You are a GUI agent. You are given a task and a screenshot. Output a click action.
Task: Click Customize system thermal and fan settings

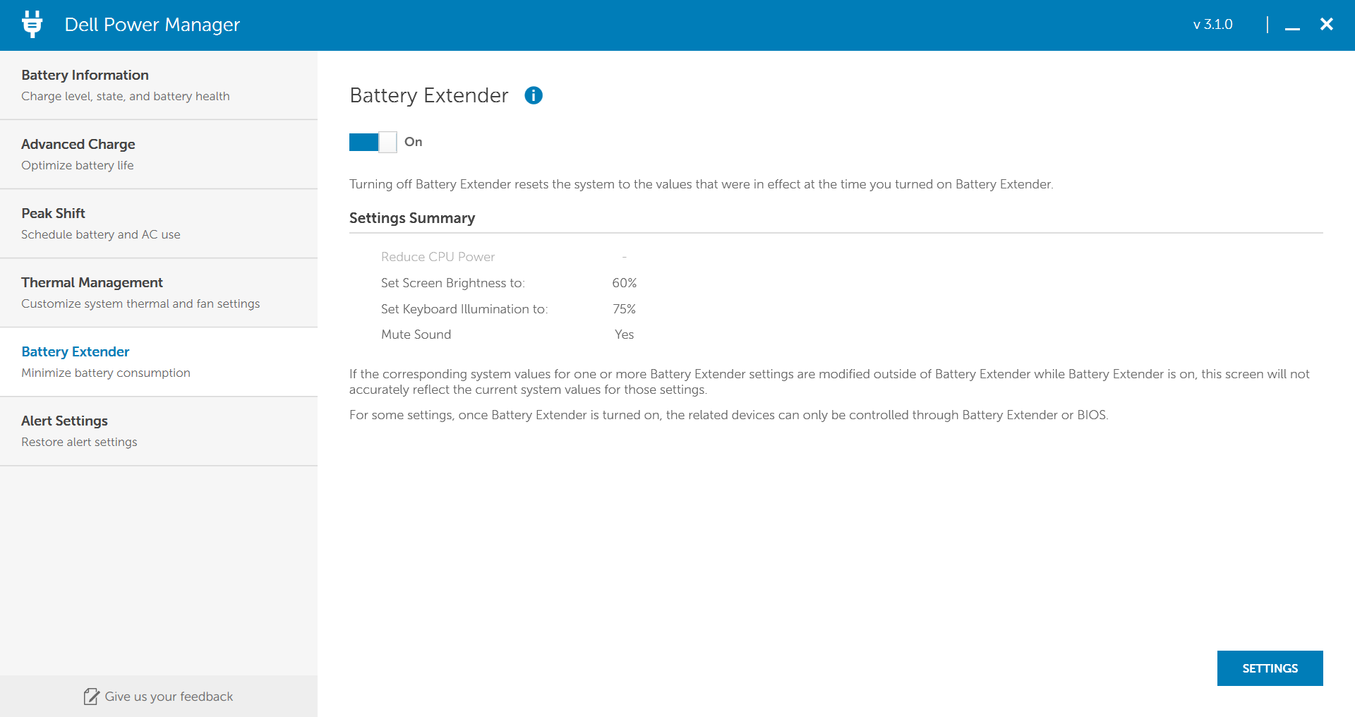pos(140,303)
